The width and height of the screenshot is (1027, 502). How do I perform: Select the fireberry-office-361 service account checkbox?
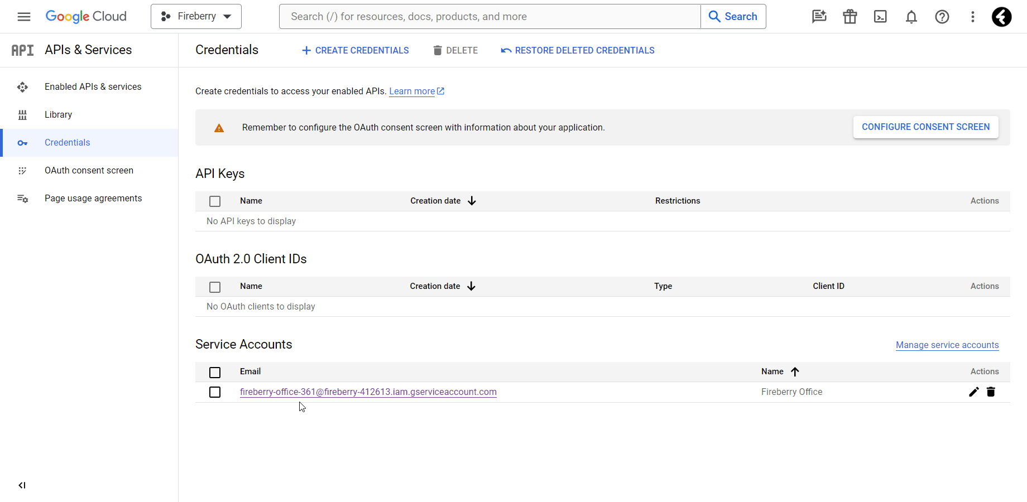pos(215,392)
